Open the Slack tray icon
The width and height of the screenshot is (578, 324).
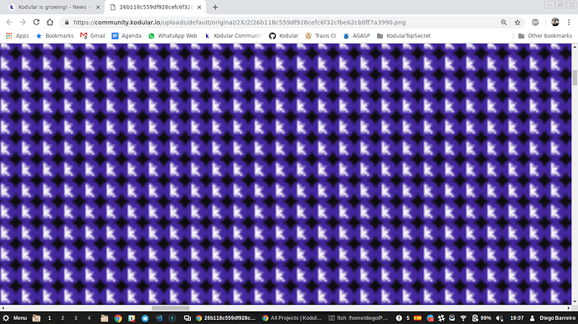click(441, 318)
